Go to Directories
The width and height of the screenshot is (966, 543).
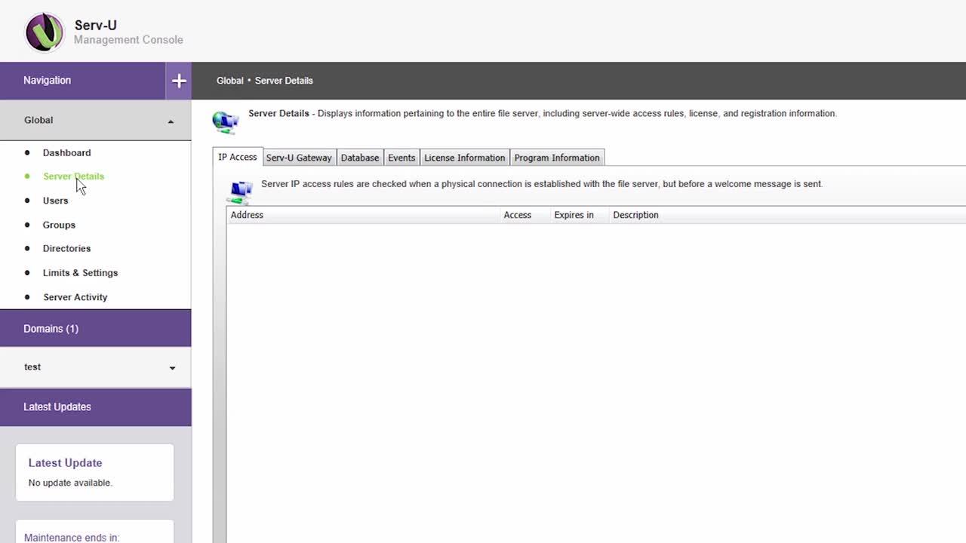(x=66, y=248)
